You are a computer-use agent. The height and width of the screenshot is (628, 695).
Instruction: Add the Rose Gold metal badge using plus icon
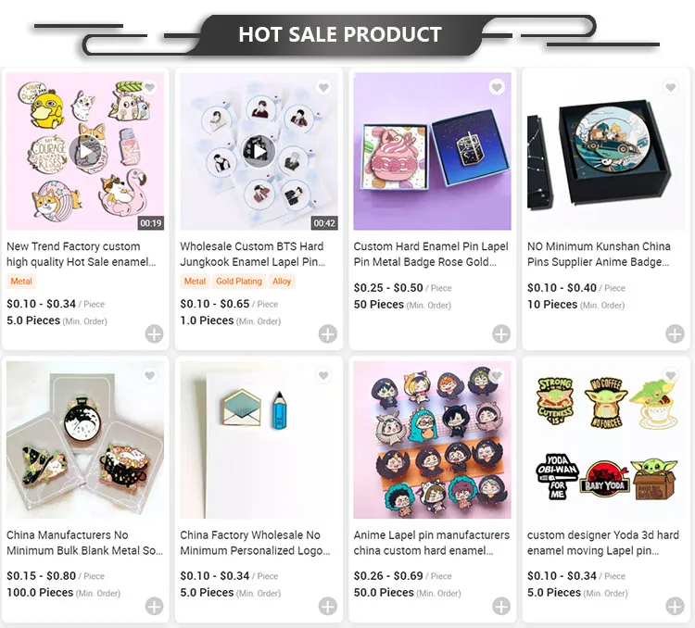(501, 334)
